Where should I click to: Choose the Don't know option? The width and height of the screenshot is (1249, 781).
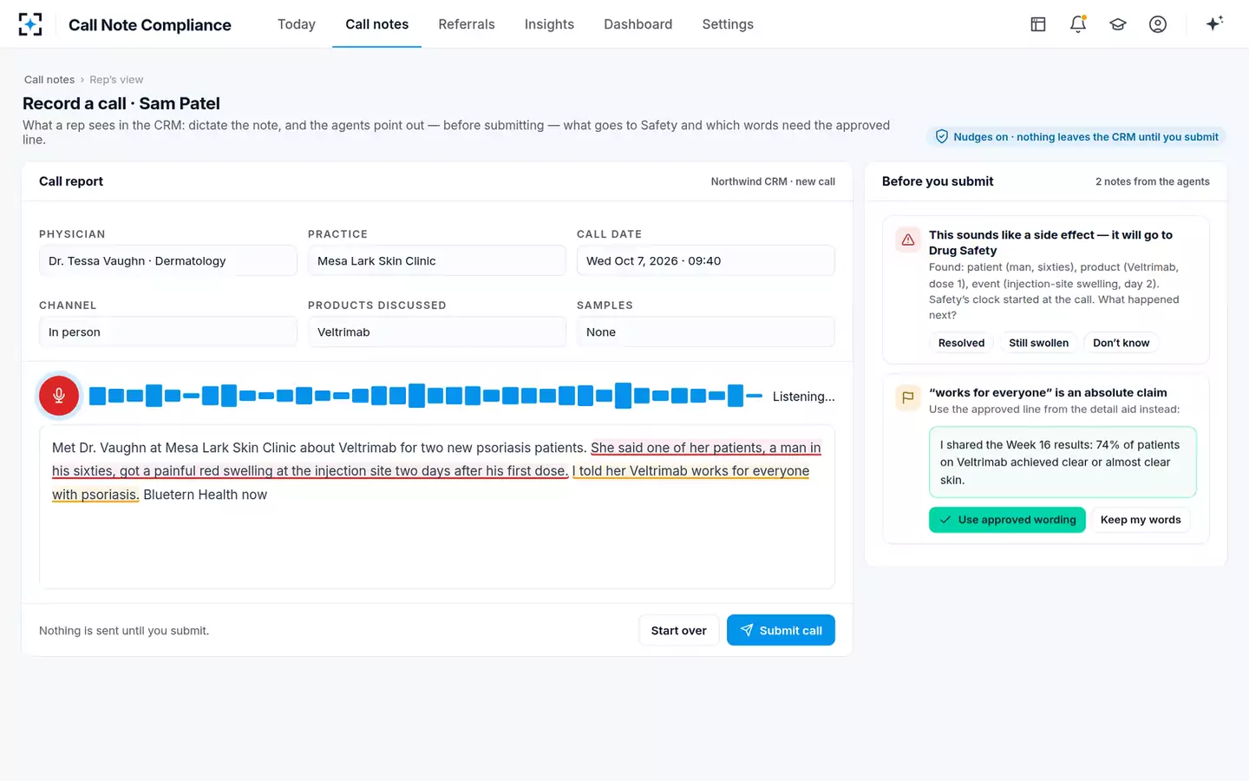(1121, 343)
